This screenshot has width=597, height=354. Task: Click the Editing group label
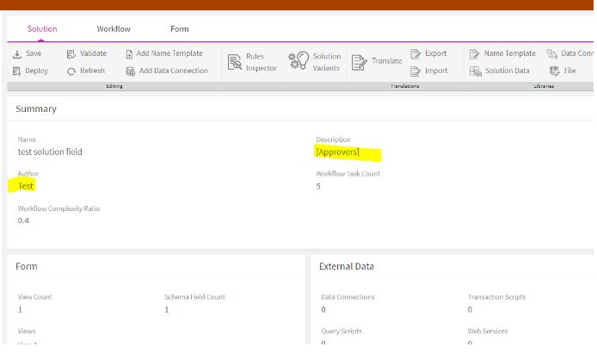114,86
